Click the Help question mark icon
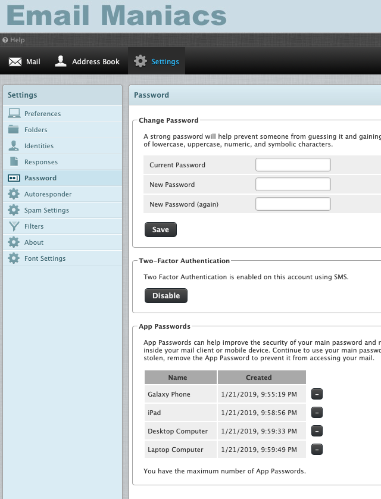Screen dimensions: 381x499 point(5,40)
